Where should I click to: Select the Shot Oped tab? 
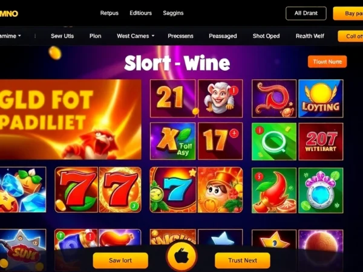pyautogui.click(x=266, y=36)
